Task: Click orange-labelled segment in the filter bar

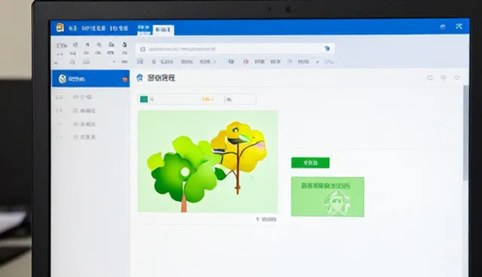Action: (208, 99)
